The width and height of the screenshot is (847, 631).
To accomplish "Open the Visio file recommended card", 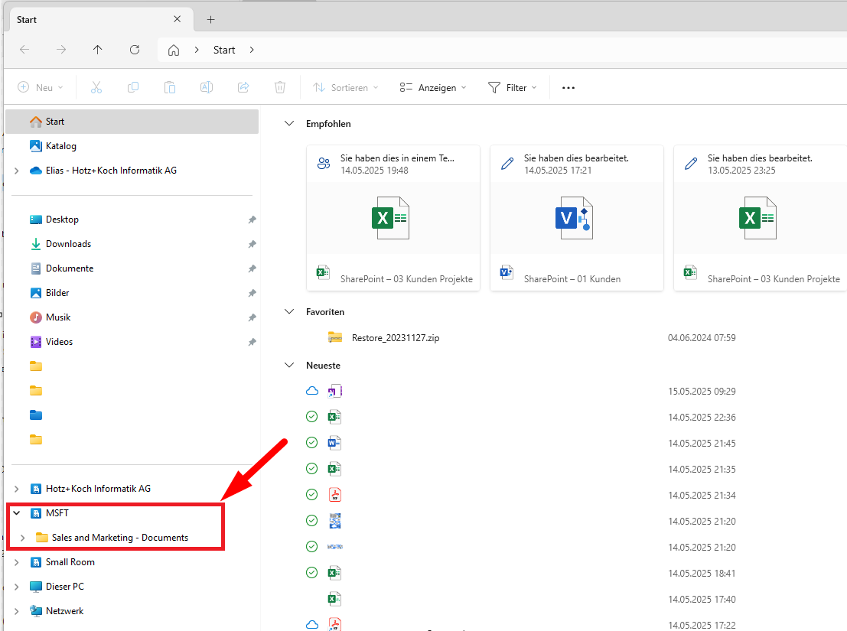I will click(x=576, y=218).
